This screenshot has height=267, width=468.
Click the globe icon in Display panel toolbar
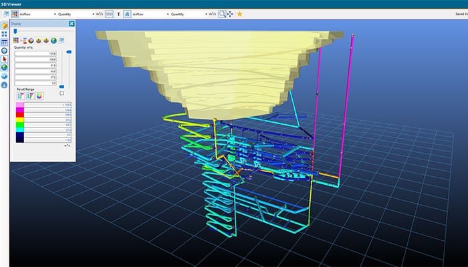[53, 41]
